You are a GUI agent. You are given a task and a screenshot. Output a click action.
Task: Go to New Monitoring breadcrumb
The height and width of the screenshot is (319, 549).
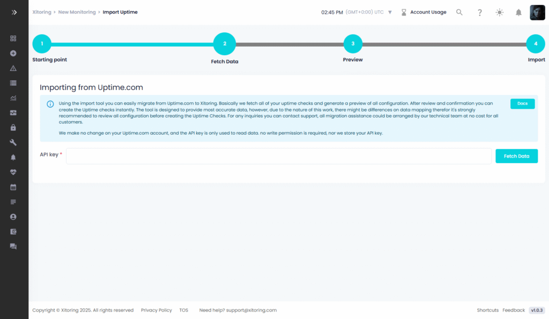tap(77, 12)
